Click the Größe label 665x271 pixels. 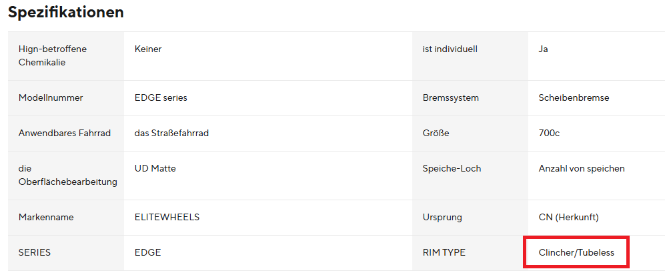436,133
